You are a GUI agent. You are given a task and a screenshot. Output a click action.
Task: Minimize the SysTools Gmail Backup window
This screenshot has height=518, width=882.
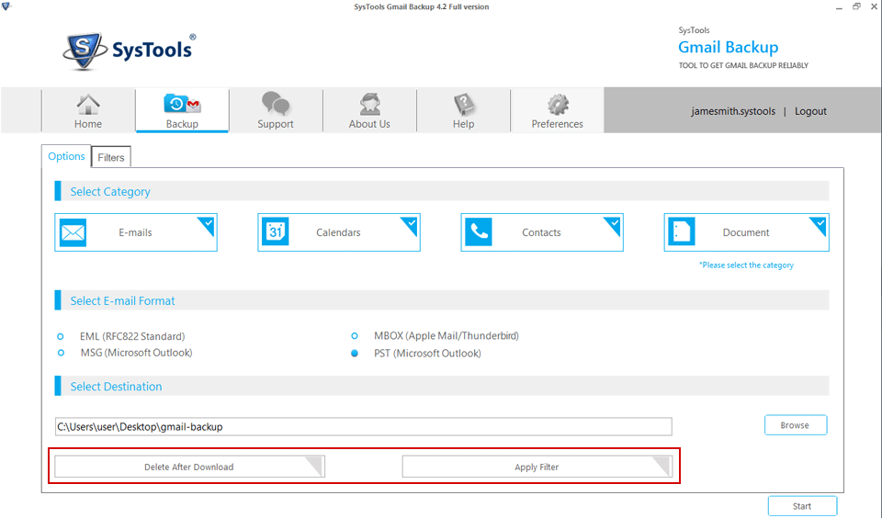839,7
